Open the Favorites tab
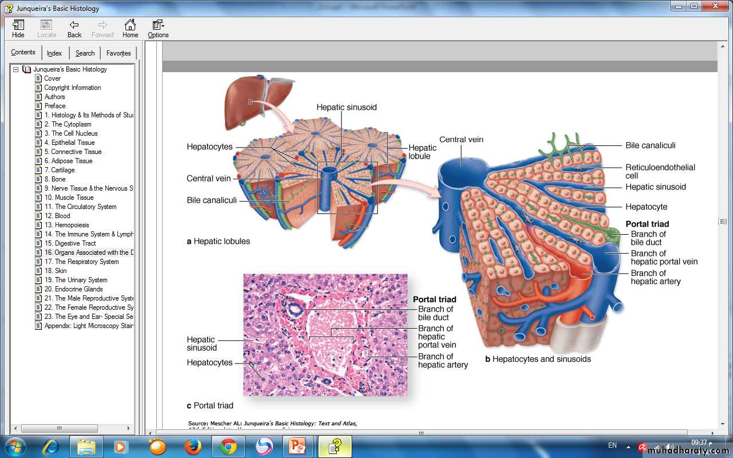This screenshot has width=733, height=458. pos(119,53)
